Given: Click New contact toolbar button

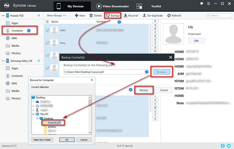Looking at the screenshot, I should 80,15.
